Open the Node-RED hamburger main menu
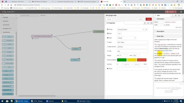 click(181, 12)
